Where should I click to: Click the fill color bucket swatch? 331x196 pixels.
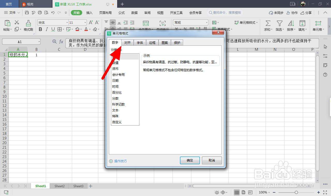click(77, 29)
